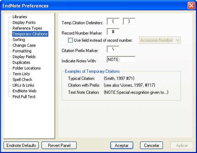Open the Libraries preferences panel
Viewport: 197px width, 153px height.
[20, 17]
